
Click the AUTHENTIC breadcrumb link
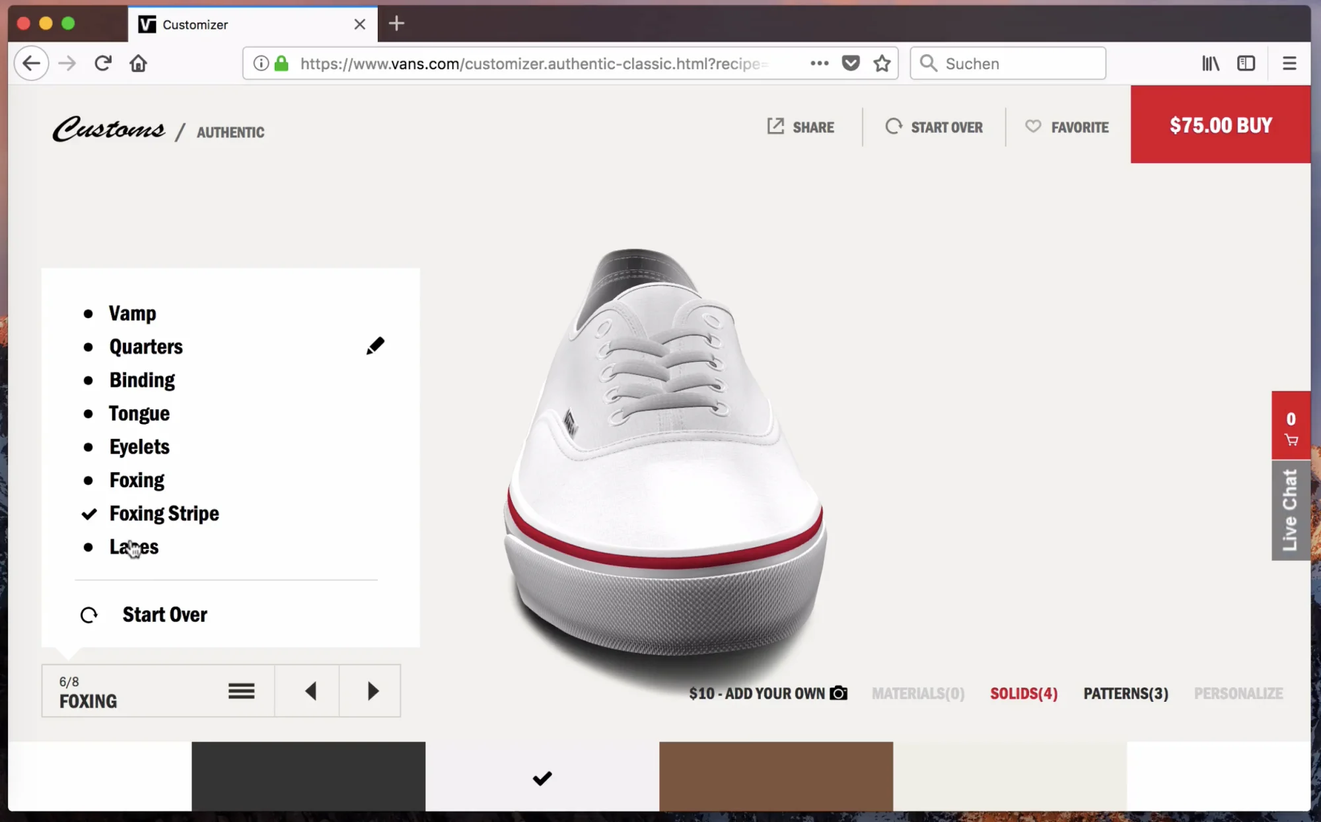point(231,132)
